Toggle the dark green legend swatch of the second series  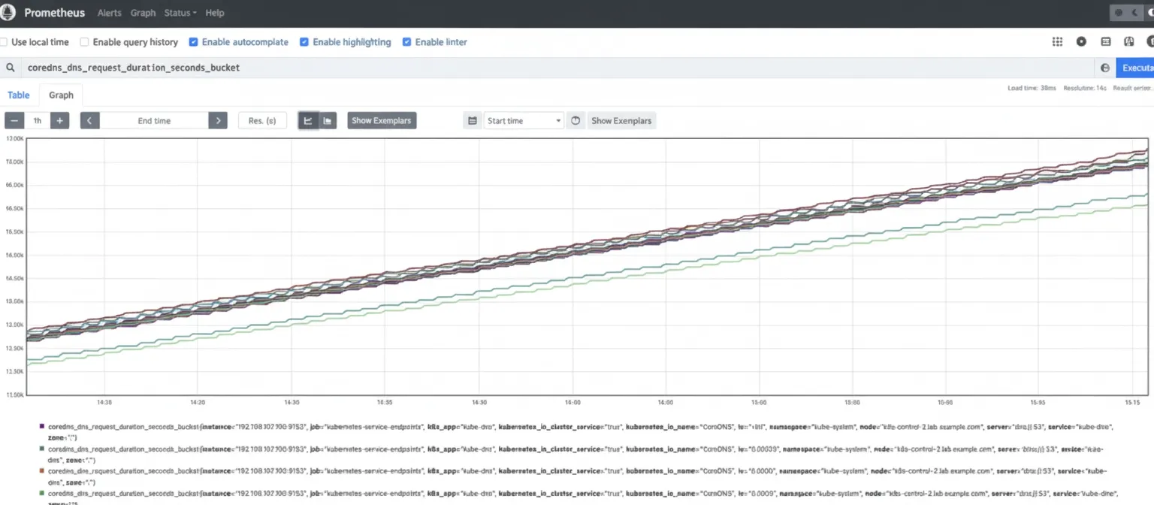[x=41, y=448]
